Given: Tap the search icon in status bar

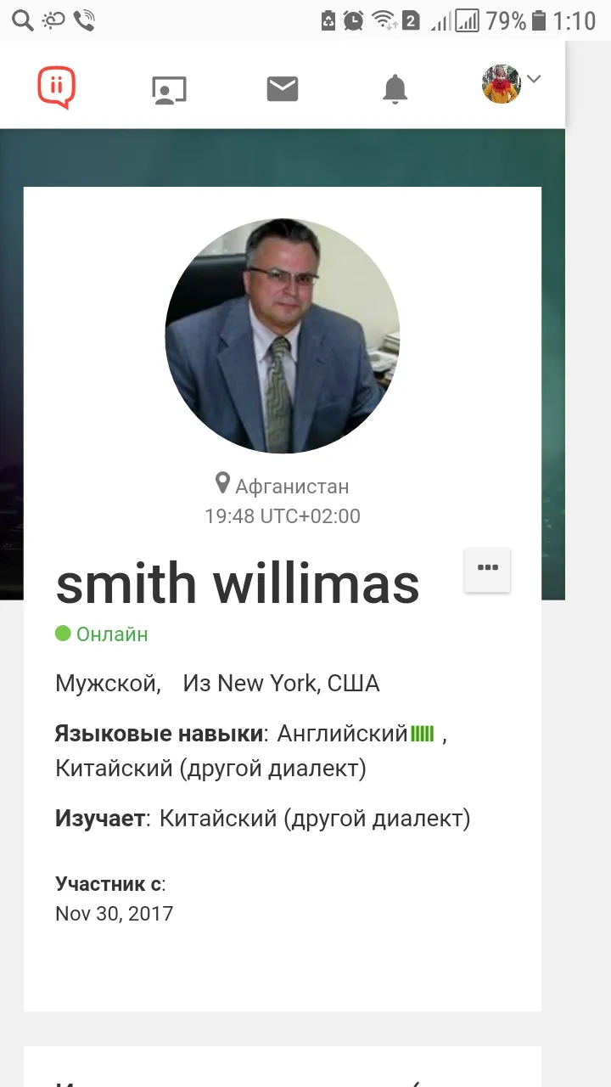Looking at the screenshot, I should point(23,20).
